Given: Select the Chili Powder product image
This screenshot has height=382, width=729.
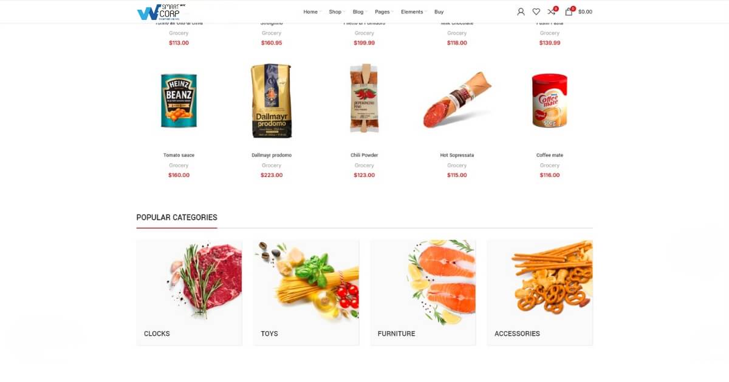Looking at the screenshot, I should [x=364, y=98].
